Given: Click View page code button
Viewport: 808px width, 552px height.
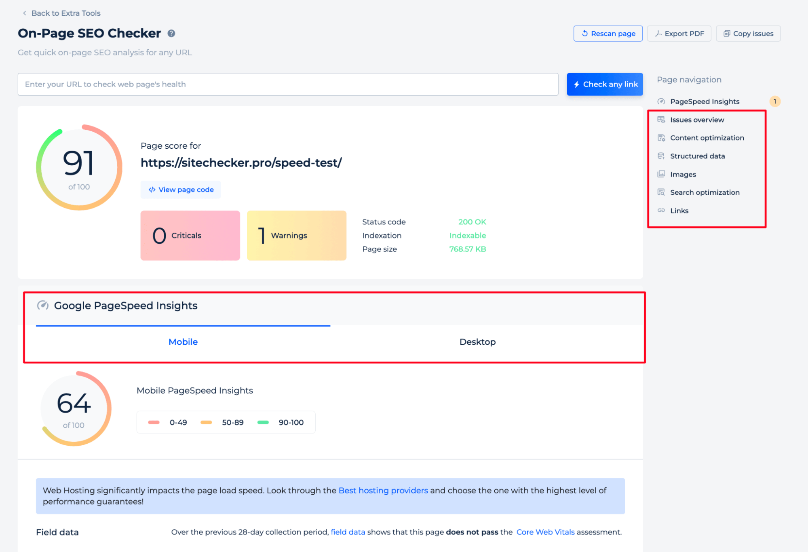Looking at the screenshot, I should click(x=181, y=190).
